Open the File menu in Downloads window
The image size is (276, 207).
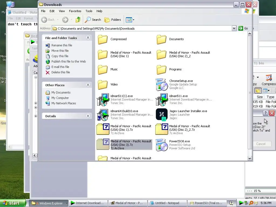[x=43, y=11]
